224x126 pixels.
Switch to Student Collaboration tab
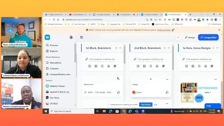click(152, 15)
